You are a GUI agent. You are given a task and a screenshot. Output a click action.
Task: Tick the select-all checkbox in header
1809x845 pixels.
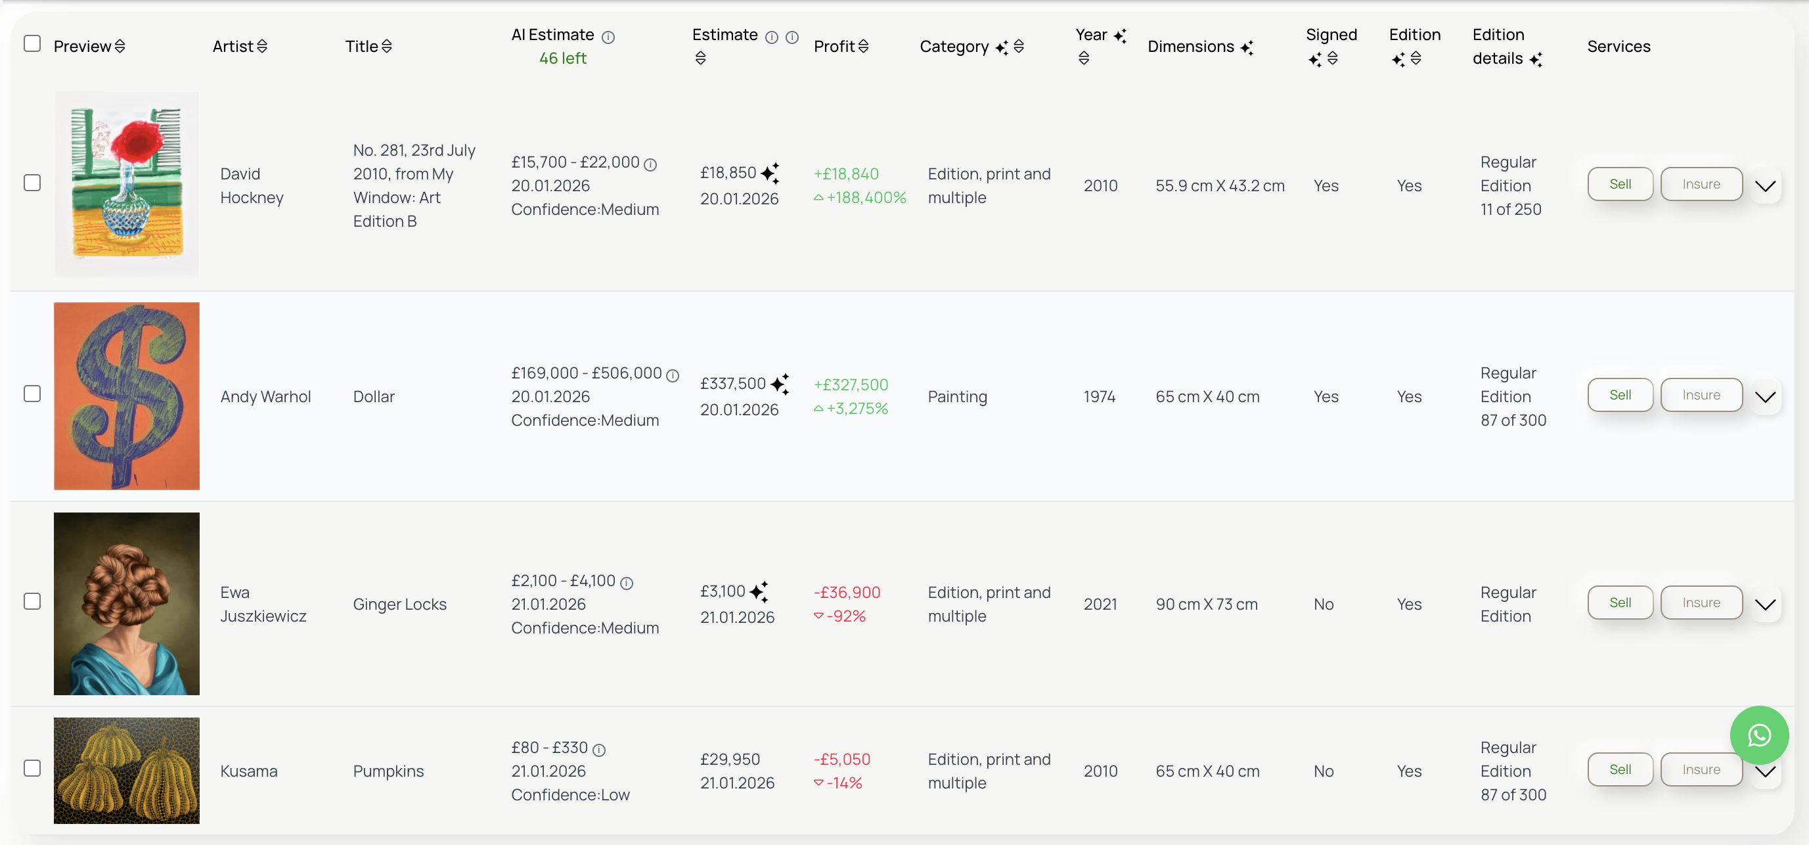32,43
